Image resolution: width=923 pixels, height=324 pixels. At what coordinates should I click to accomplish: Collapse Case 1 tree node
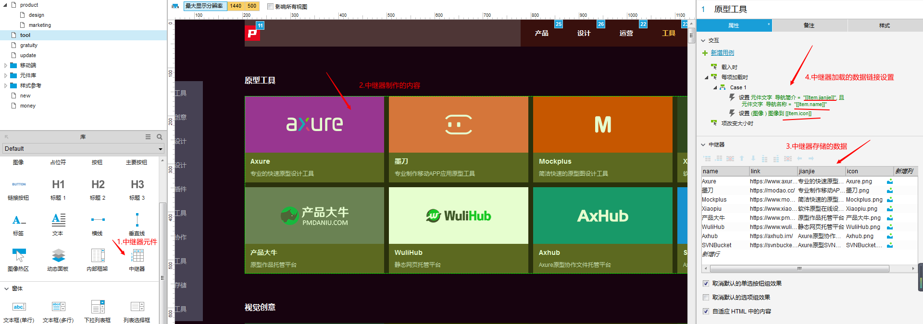[x=715, y=87]
